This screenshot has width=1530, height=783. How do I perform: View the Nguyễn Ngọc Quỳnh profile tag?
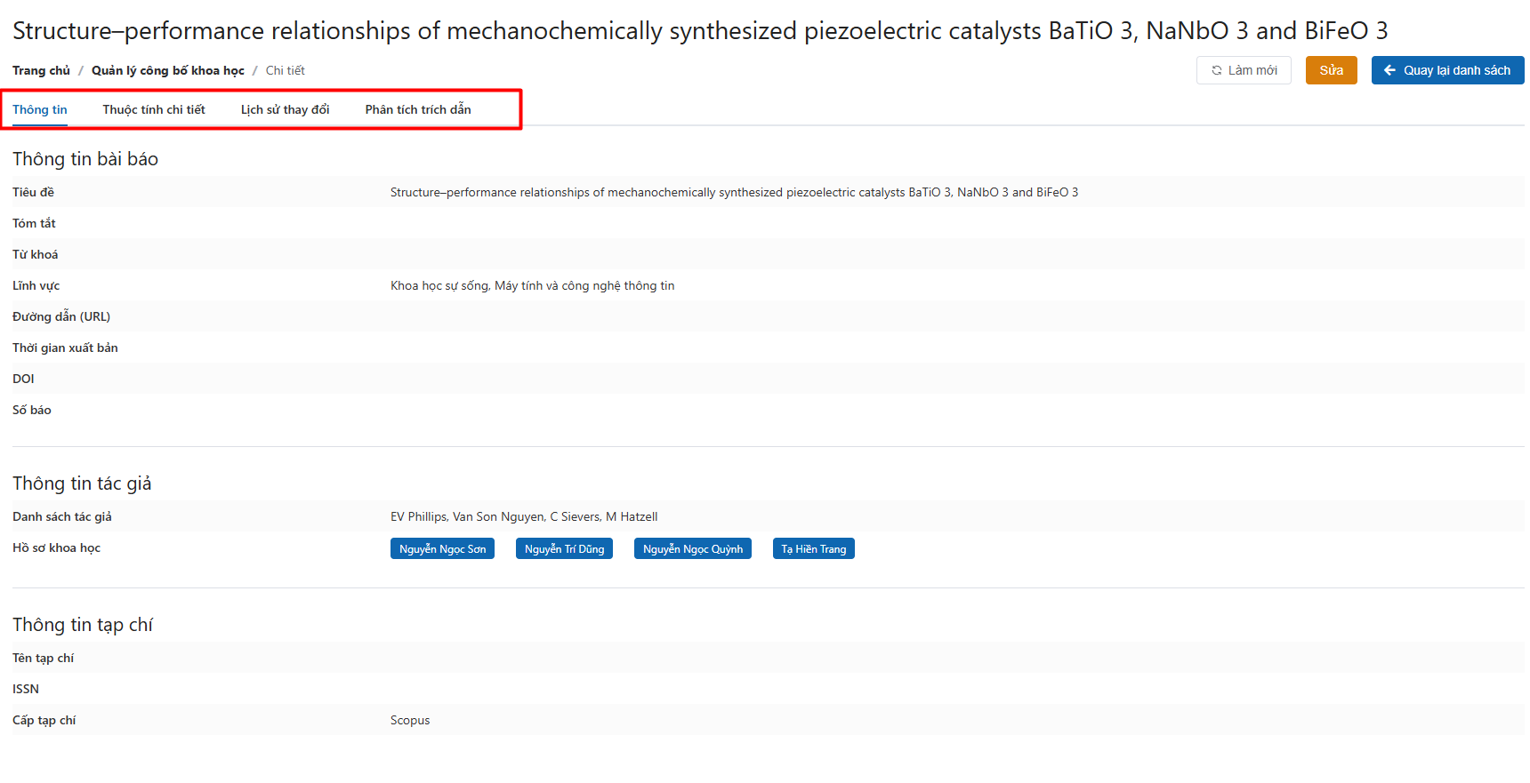click(692, 549)
